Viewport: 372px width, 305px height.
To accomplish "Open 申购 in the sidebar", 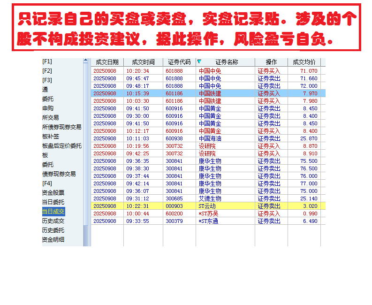I will [48, 108].
